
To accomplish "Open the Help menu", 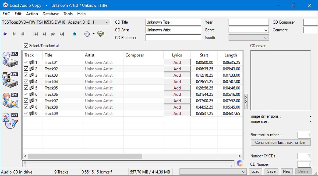I will [81, 14].
